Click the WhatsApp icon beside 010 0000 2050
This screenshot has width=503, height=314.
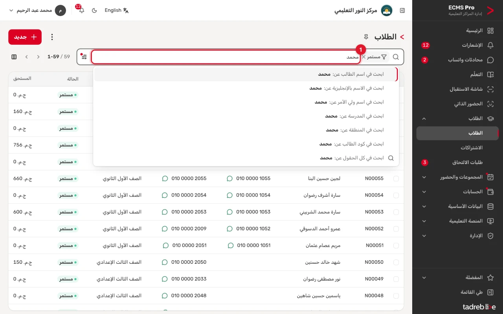click(165, 262)
